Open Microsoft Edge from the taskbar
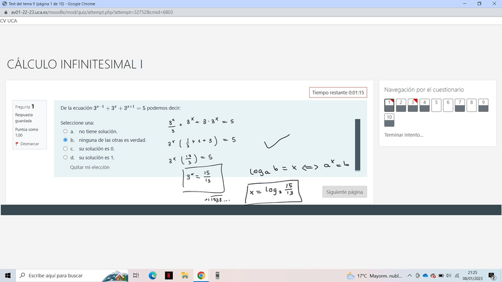This screenshot has width=502, height=282. (153, 275)
